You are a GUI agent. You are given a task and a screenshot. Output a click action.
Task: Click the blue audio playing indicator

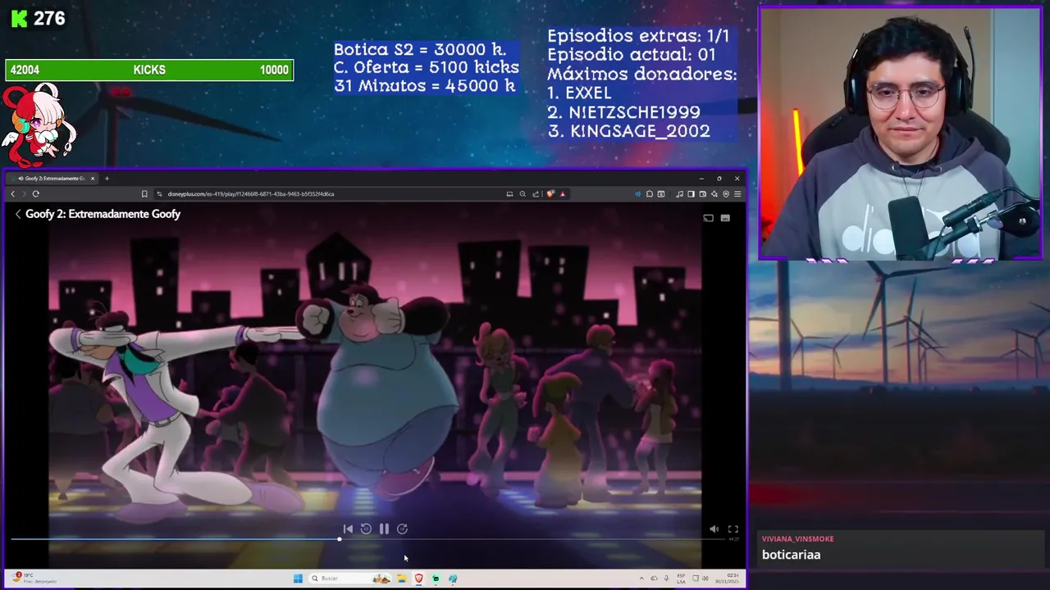[x=637, y=194]
